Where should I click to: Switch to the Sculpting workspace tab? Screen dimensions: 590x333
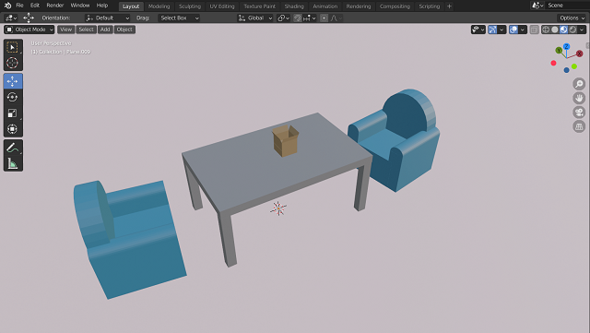(x=190, y=6)
